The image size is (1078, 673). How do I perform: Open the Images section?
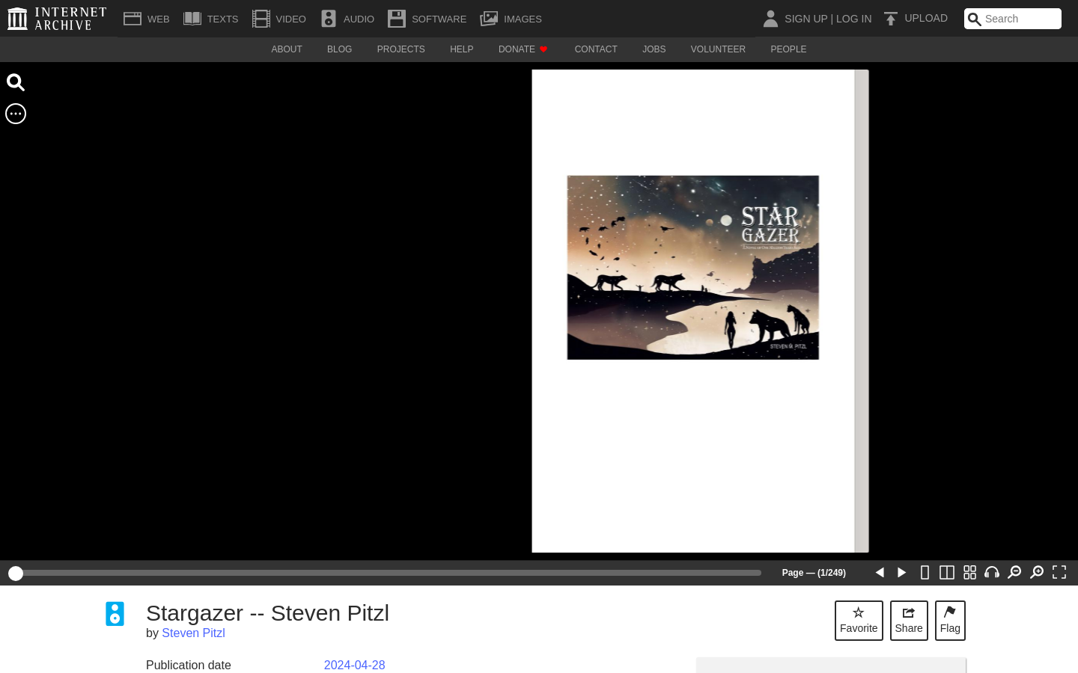pyautogui.click(x=511, y=19)
